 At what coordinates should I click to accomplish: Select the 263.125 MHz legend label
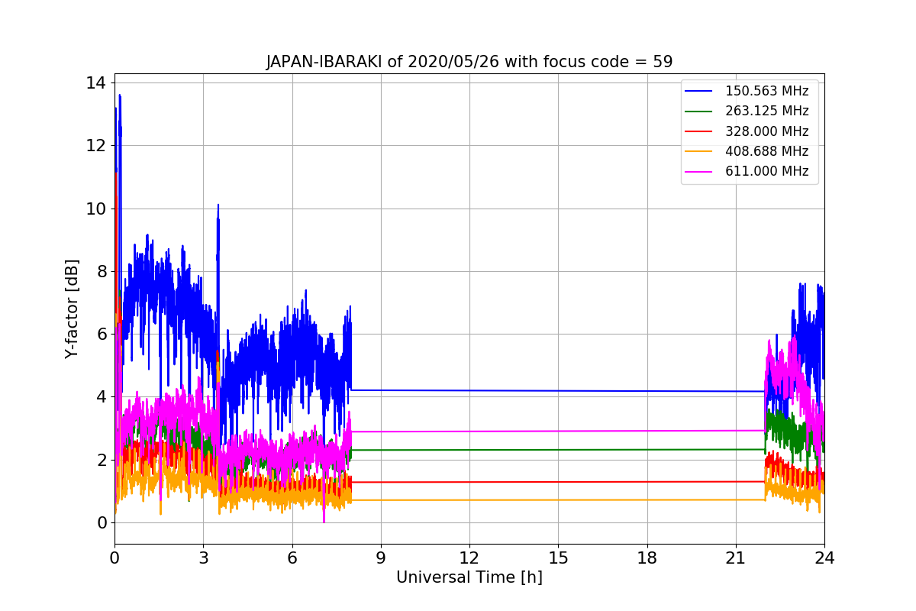click(x=766, y=111)
